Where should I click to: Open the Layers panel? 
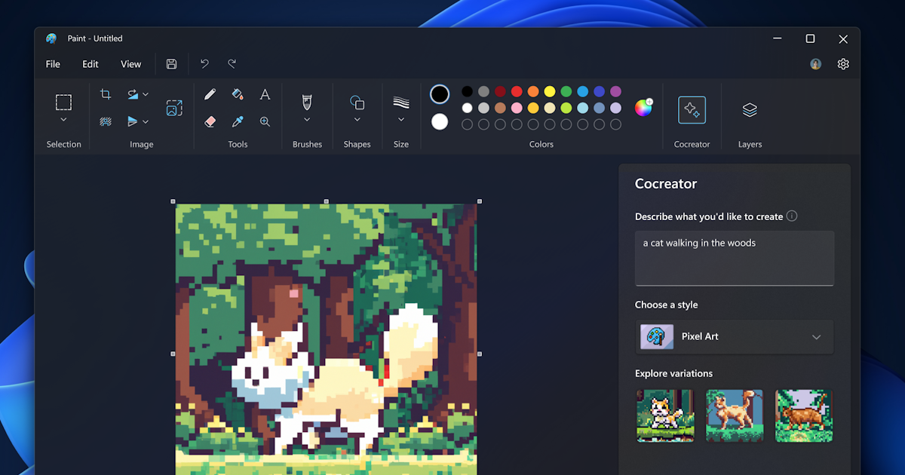(x=750, y=110)
